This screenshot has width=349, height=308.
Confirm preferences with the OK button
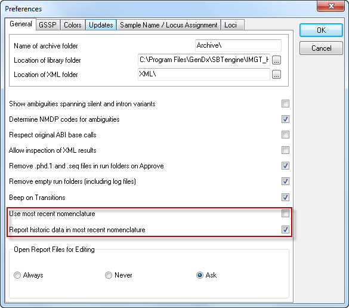click(321, 30)
